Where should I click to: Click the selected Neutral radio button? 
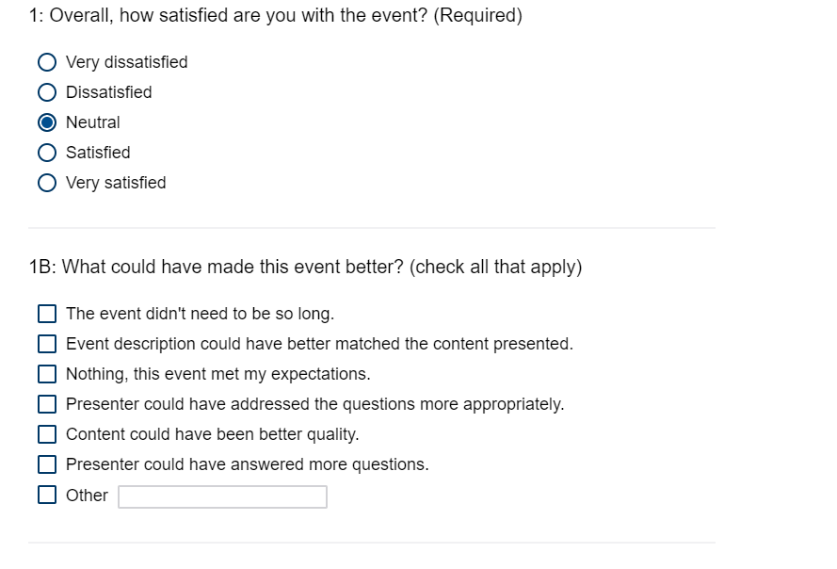(47, 122)
